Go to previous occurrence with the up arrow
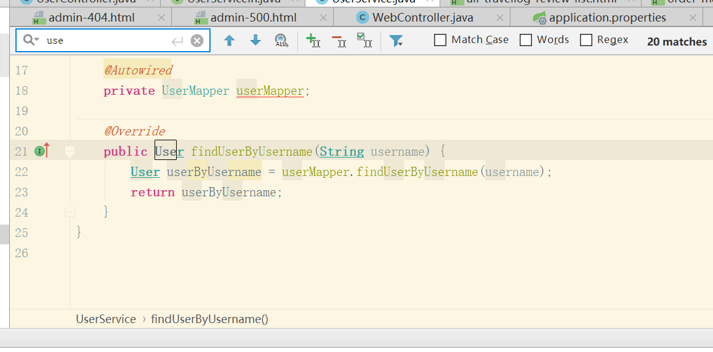 point(230,41)
